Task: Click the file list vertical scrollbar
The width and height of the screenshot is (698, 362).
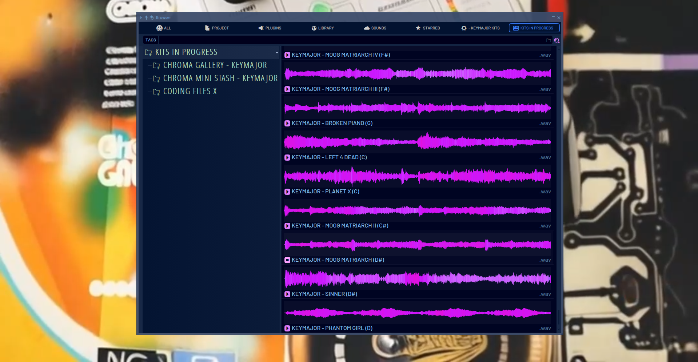Action: click(x=558, y=315)
